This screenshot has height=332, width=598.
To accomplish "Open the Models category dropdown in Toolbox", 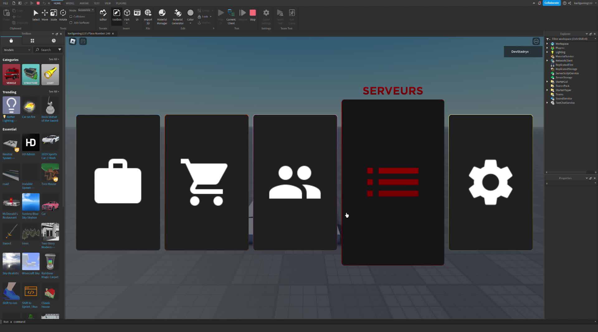I will [16, 50].
